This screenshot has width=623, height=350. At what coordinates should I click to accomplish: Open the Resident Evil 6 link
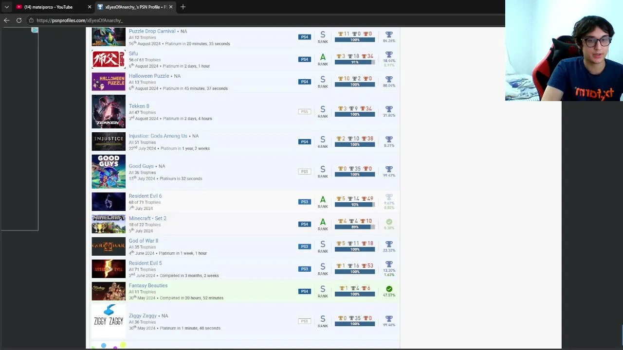pyautogui.click(x=145, y=196)
